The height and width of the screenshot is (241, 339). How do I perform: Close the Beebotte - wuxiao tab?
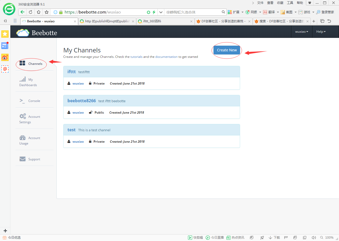75,21
